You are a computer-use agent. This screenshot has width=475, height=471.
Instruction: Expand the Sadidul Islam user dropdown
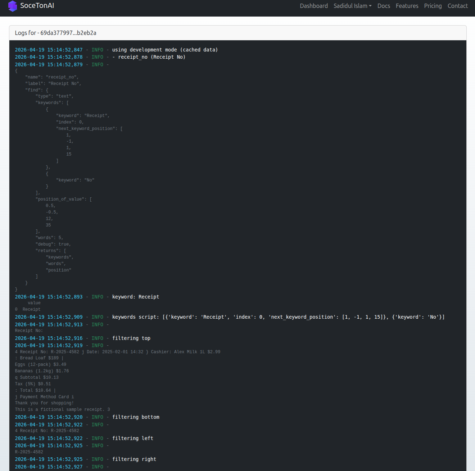click(x=352, y=6)
